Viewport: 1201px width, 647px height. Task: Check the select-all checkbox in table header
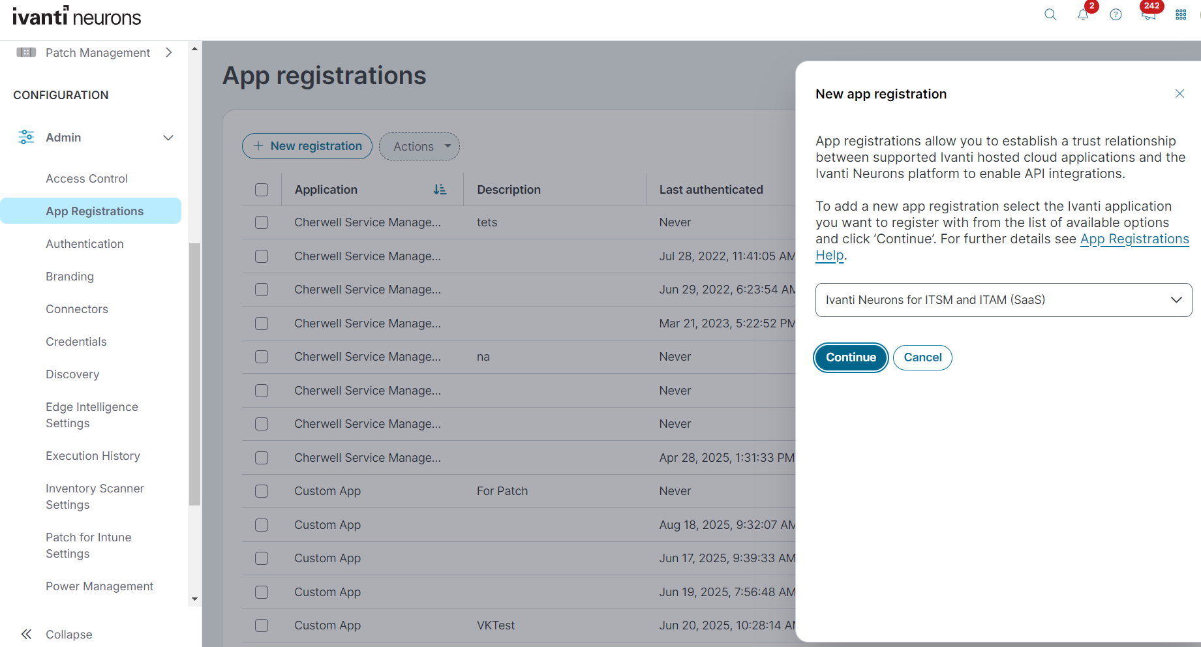tap(262, 190)
